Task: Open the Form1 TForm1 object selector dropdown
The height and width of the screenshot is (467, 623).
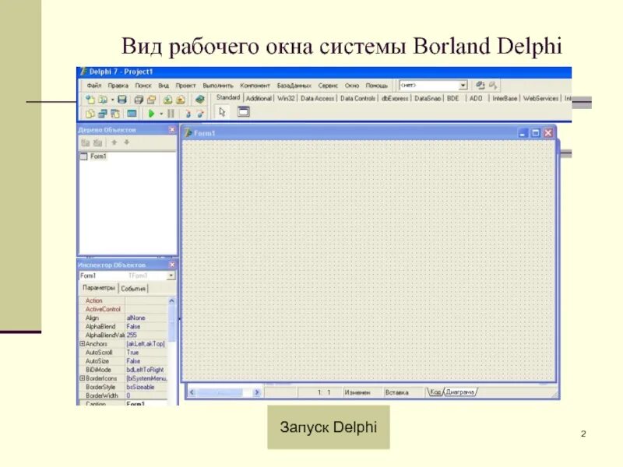Action: point(171,276)
